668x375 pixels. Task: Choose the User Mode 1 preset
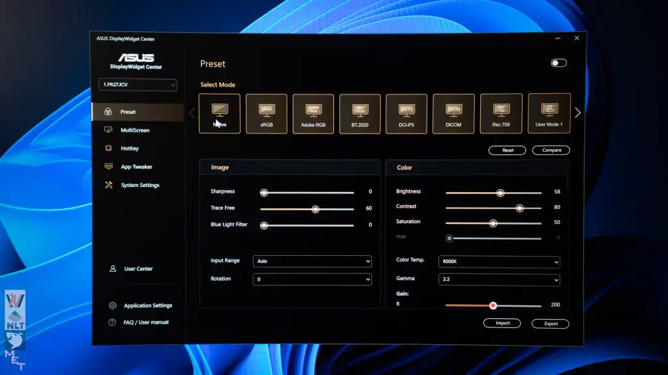pyautogui.click(x=549, y=113)
